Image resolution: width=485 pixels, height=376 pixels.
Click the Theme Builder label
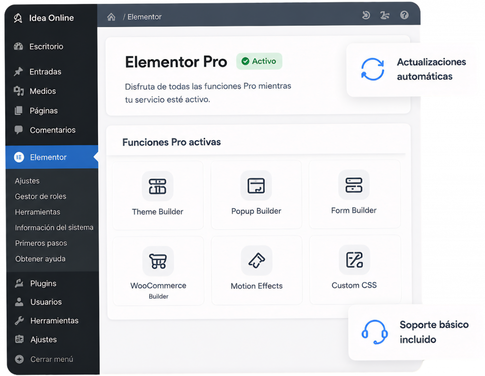tap(157, 212)
